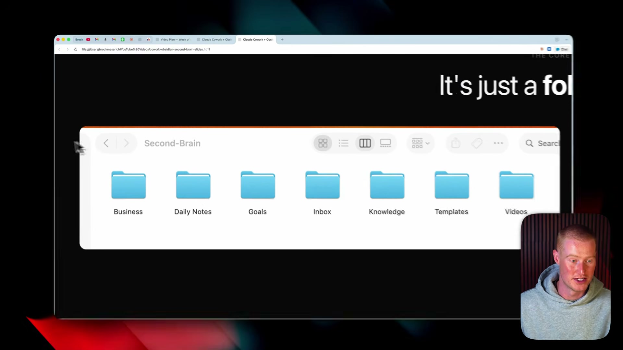Open the Templates folder
The height and width of the screenshot is (350, 623).
coord(452,185)
